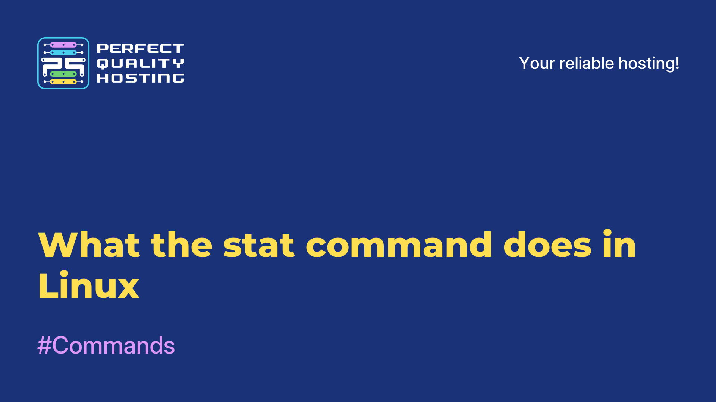Click the green connector icon on logo

click(x=63, y=75)
